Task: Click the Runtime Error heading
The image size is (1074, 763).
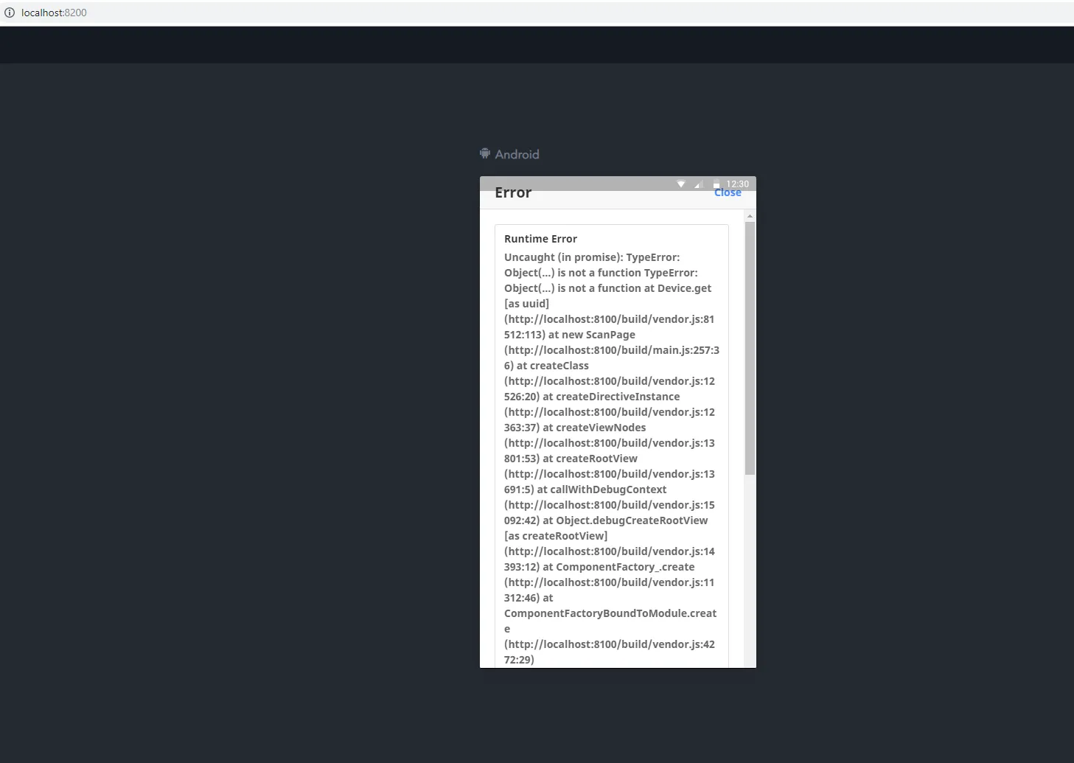Action: (540, 239)
